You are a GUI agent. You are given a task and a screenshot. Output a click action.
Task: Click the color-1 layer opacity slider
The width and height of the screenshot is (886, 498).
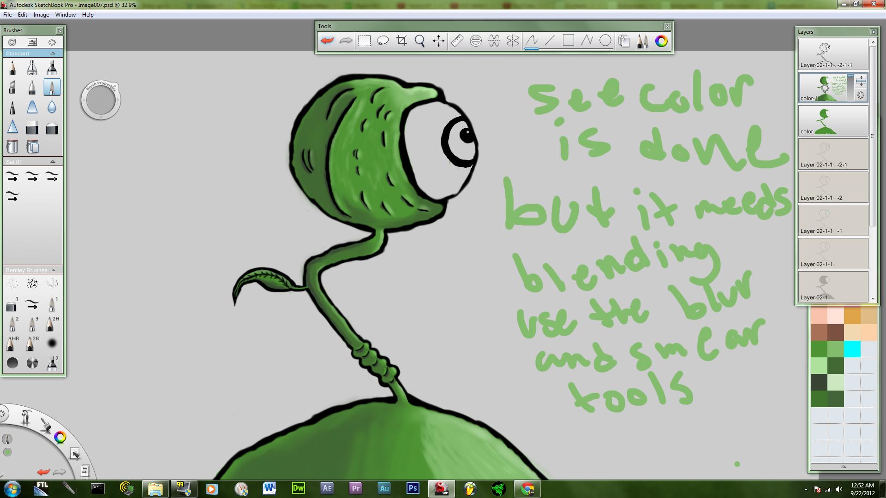pyautogui.click(x=850, y=88)
